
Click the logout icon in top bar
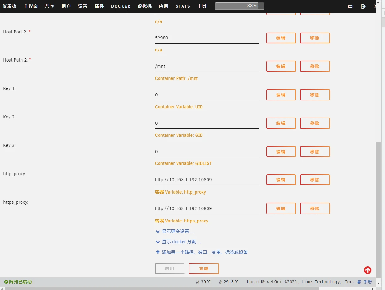click(x=363, y=6)
